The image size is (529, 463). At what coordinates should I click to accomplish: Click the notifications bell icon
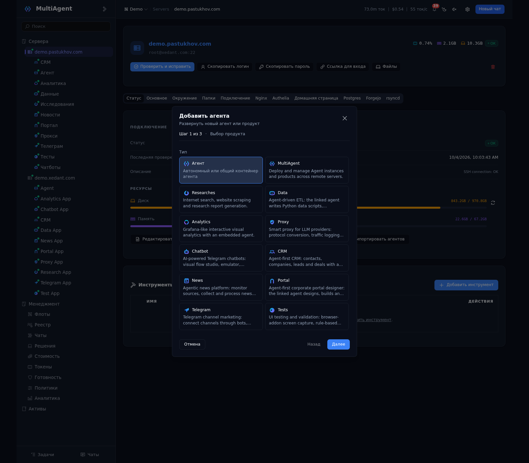click(434, 9)
